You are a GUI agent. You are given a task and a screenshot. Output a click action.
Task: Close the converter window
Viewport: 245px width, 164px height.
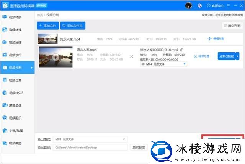pyautogui.click(x=242, y=6)
